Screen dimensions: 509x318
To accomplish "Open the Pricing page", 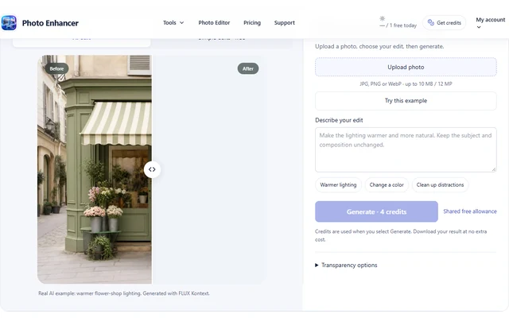I will click(x=252, y=23).
